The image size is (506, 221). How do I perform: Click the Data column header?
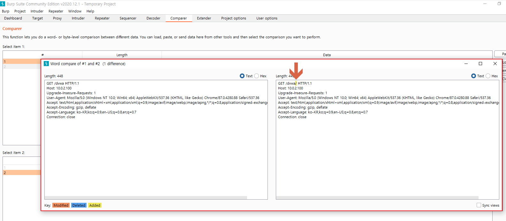327,55
